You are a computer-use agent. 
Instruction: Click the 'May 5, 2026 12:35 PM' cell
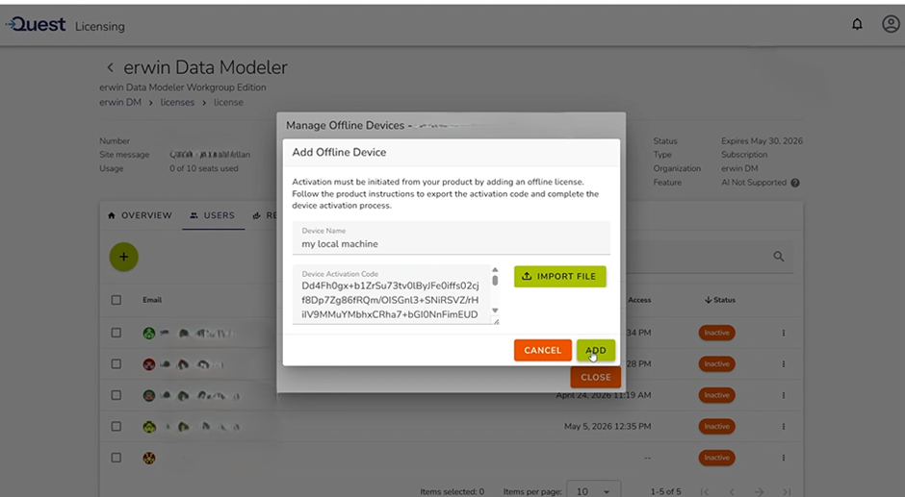tap(608, 427)
